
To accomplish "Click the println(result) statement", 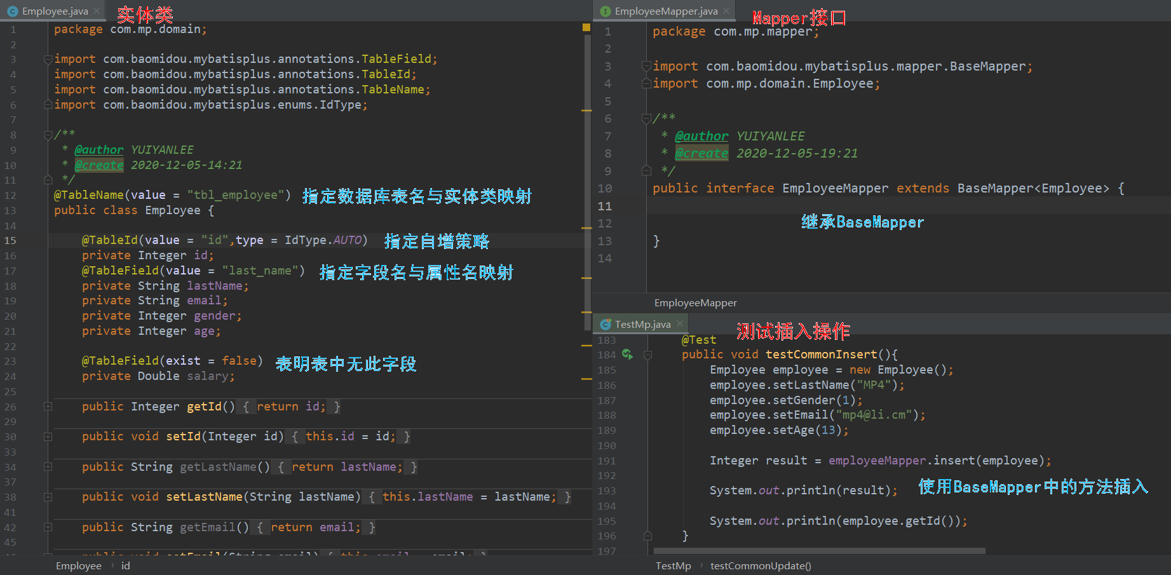I will 804,490.
